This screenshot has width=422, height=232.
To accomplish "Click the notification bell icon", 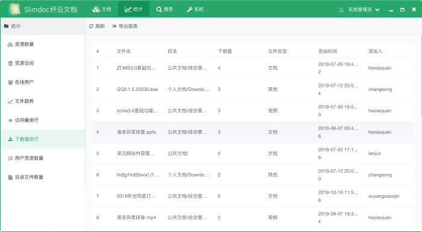I will pos(341,10).
